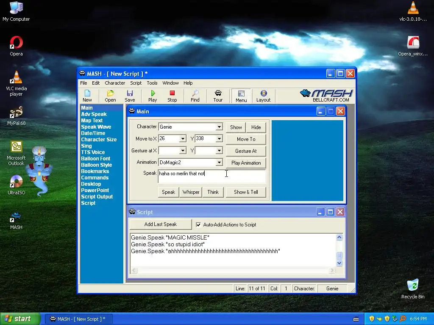Open the Tools menu

click(152, 83)
